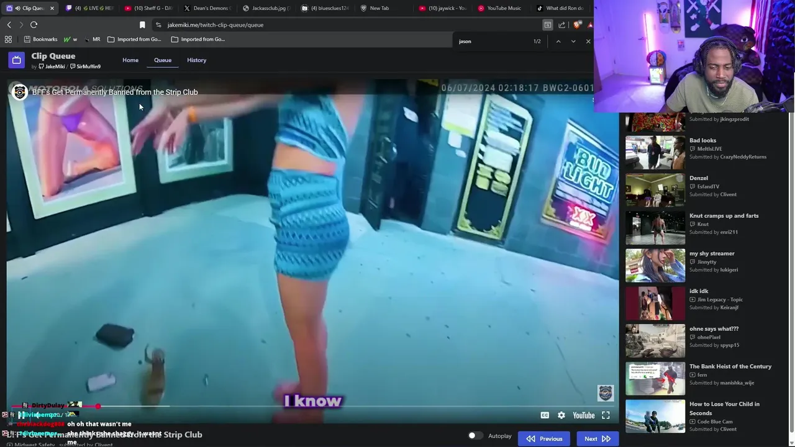Click the channel name 'Jim Legxacy - Topic'
Screen dimensions: 795x447
720,300
